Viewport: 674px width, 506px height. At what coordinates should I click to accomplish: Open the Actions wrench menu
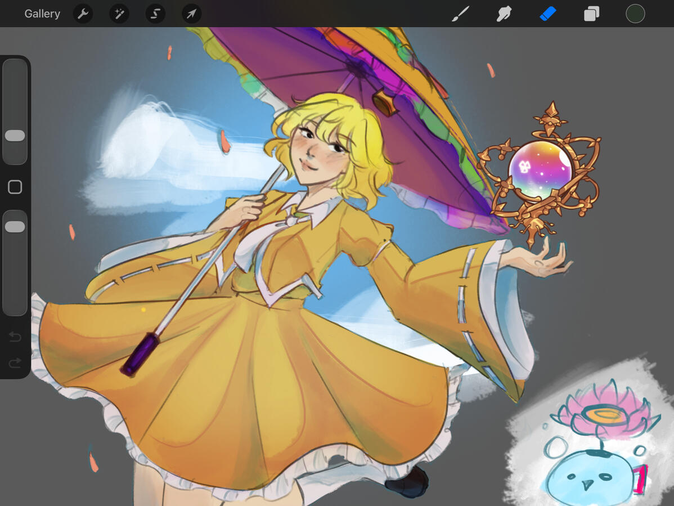83,14
